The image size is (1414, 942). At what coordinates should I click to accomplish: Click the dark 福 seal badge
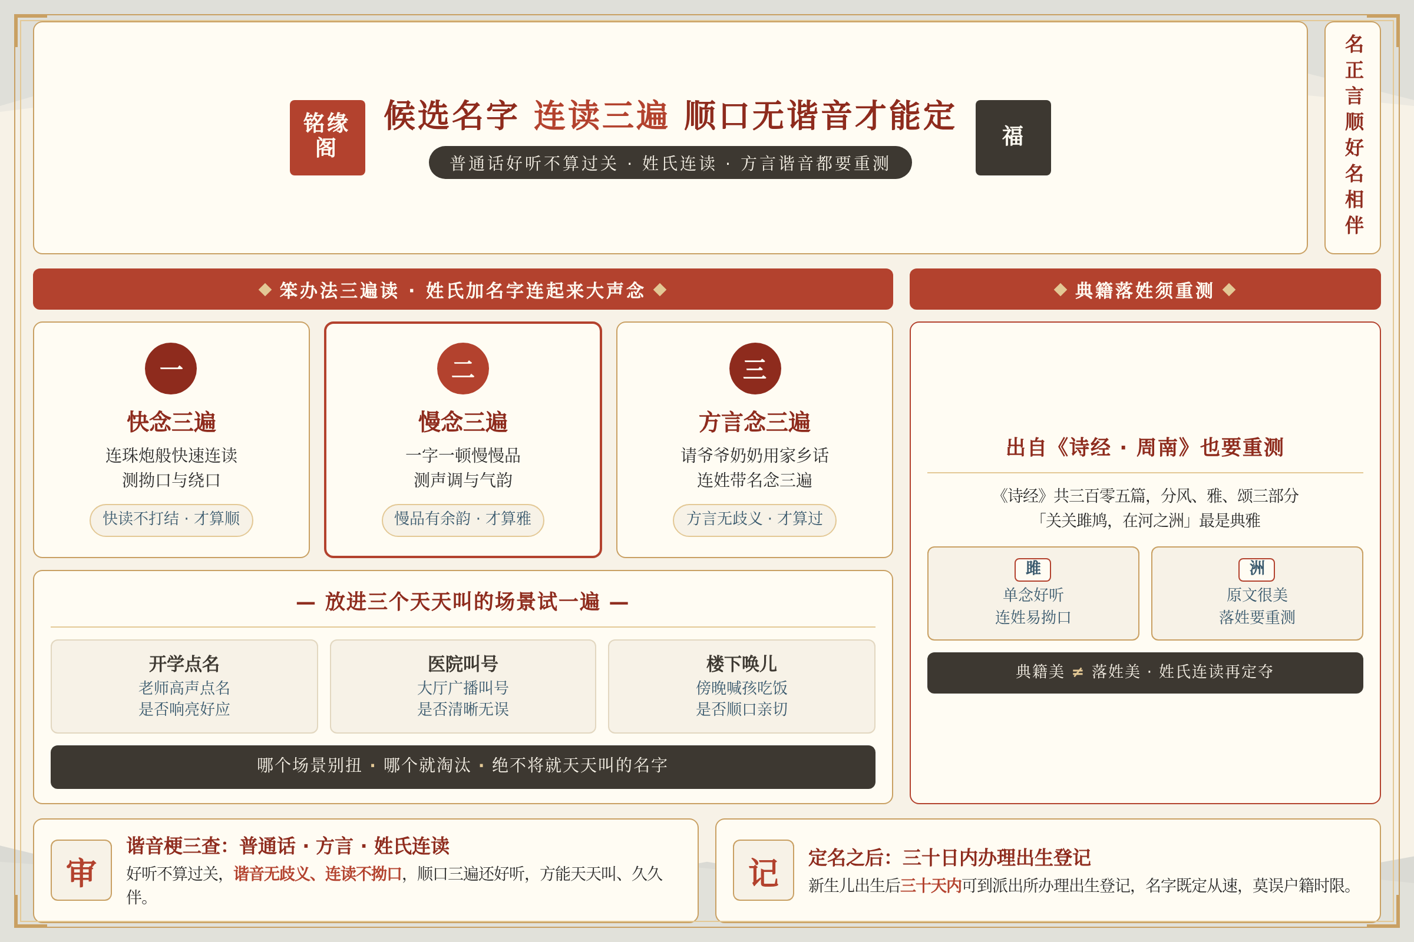1013,138
